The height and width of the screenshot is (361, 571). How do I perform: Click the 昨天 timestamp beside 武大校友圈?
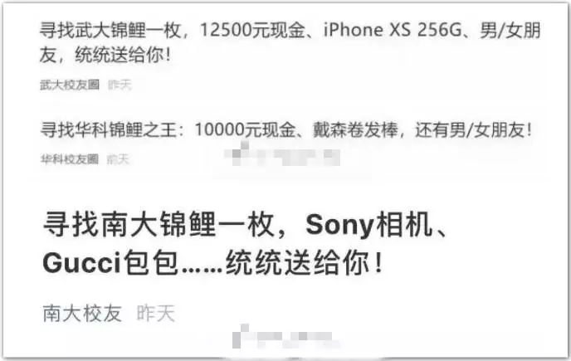pyautogui.click(x=120, y=85)
